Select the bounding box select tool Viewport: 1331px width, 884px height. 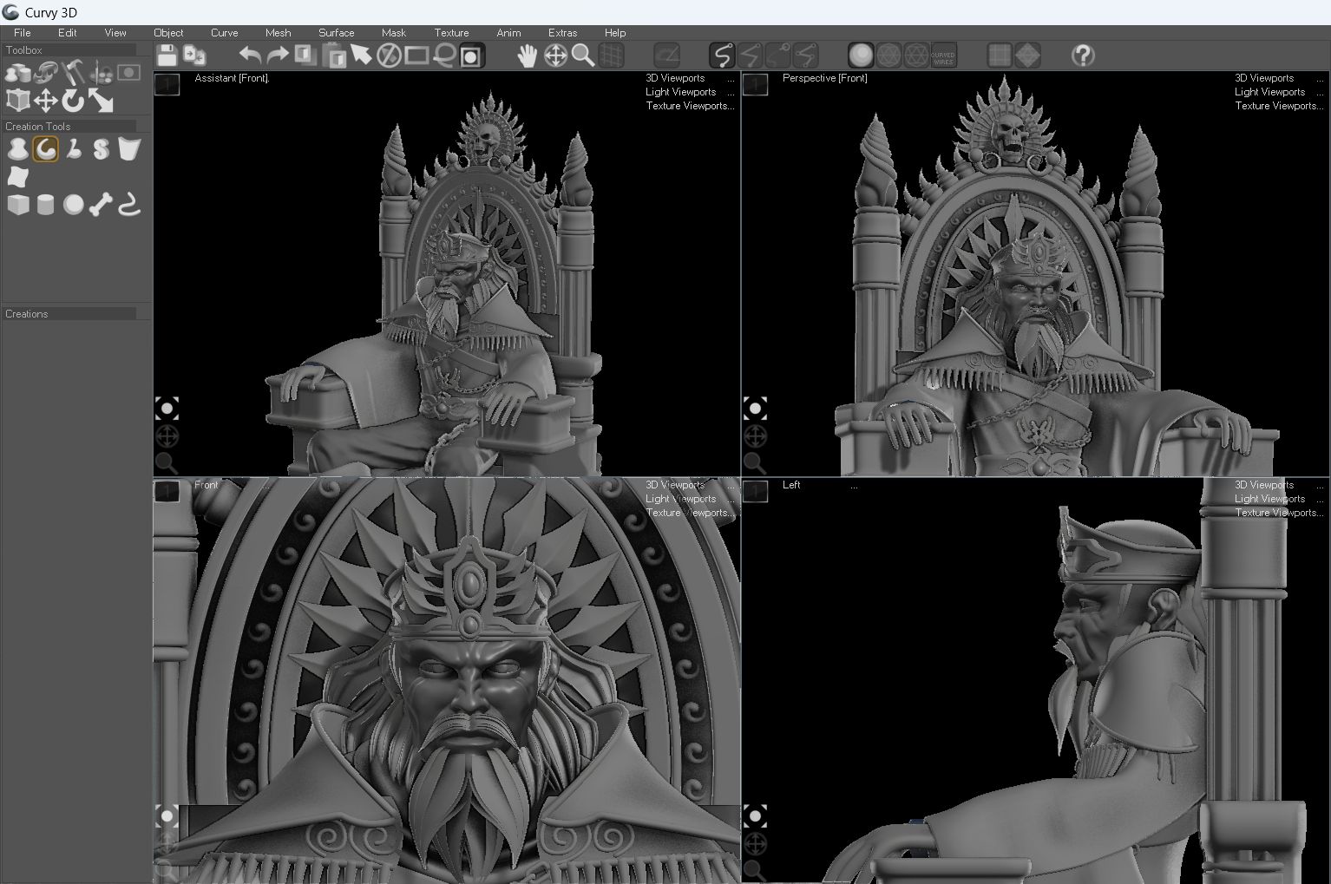[x=17, y=101]
